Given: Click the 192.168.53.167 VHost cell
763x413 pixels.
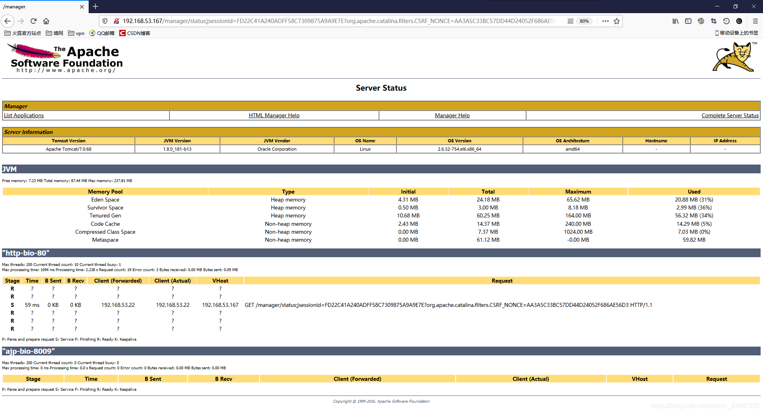Looking at the screenshot, I should pyautogui.click(x=220, y=305).
